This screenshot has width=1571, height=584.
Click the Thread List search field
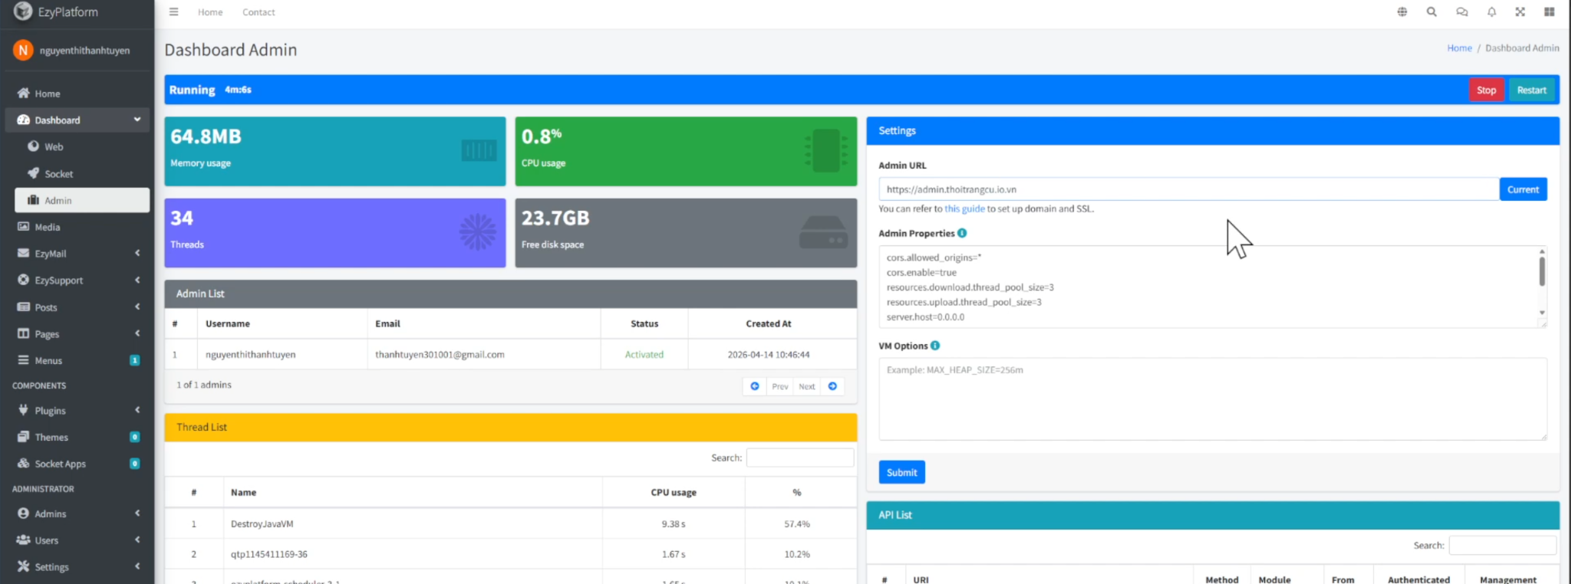[x=799, y=458]
